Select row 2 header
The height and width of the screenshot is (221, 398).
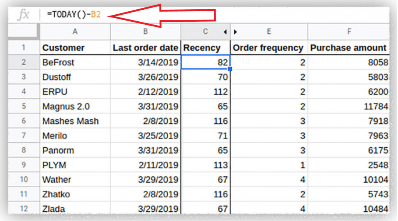click(24, 62)
